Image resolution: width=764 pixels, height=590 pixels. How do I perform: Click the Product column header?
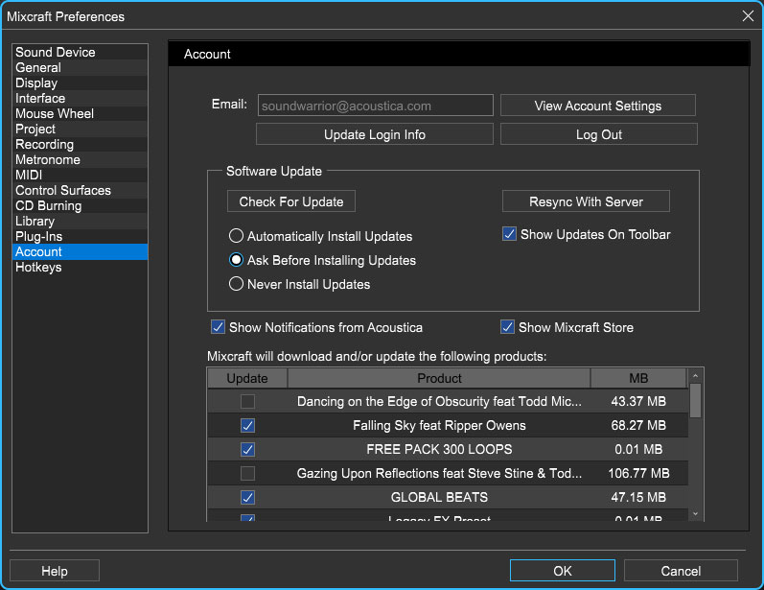point(439,378)
